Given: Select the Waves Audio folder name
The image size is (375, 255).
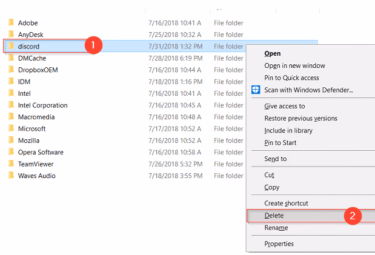Looking at the screenshot, I should click(x=37, y=176).
